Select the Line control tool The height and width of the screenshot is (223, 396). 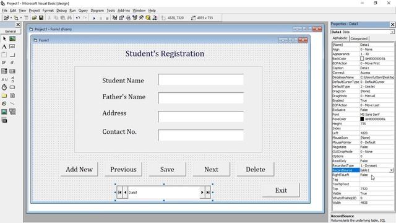(x=12, y=103)
